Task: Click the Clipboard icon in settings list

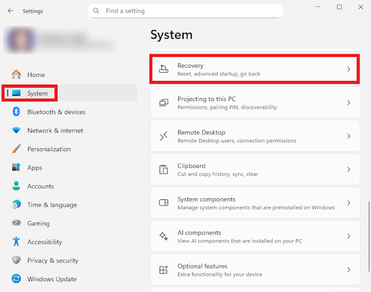Action: coord(163,169)
